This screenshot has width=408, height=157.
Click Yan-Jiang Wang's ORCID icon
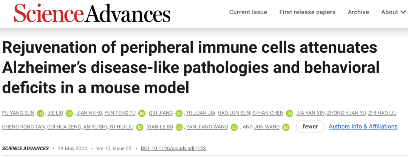pyautogui.click(x=234, y=127)
